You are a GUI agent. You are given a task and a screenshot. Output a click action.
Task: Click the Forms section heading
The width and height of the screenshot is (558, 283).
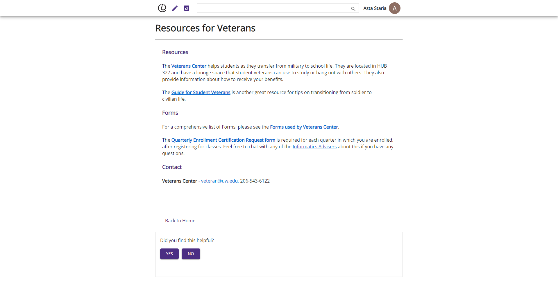[170, 113]
